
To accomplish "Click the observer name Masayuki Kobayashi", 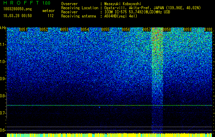I will click(123, 4).
